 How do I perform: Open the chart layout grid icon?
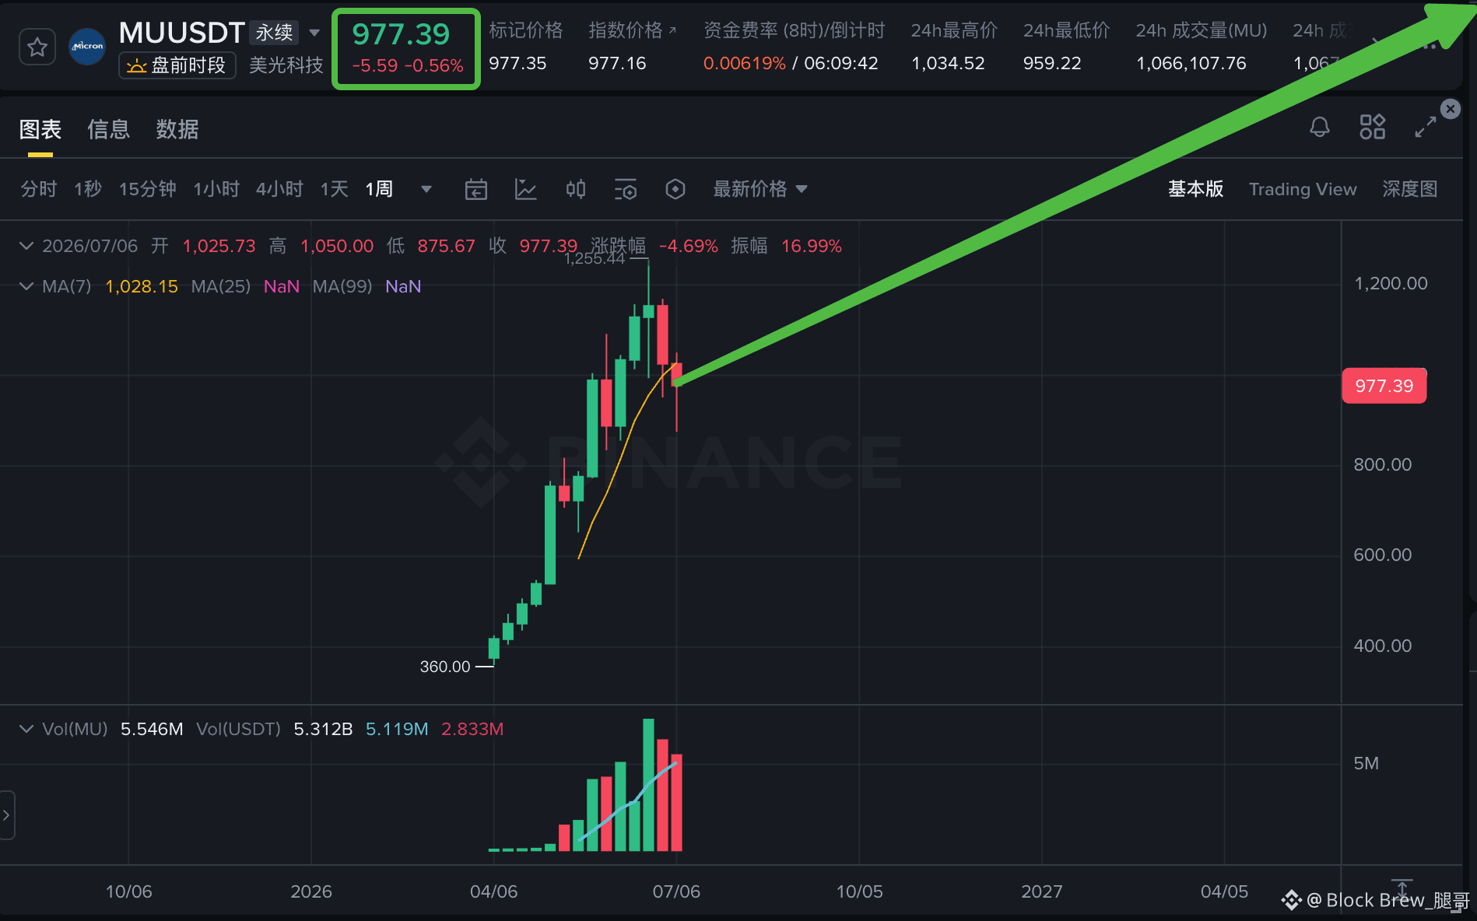(1373, 127)
